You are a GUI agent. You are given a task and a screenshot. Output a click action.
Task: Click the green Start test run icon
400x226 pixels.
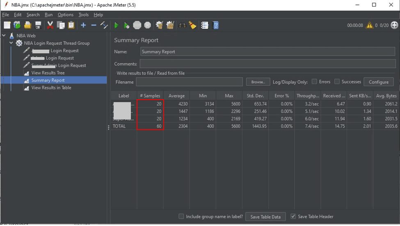[x=117, y=25]
